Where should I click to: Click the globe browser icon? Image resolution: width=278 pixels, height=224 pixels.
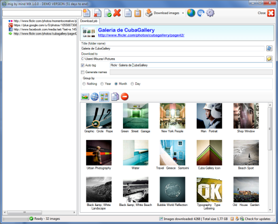pyautogui.click(x=191, y=13)
